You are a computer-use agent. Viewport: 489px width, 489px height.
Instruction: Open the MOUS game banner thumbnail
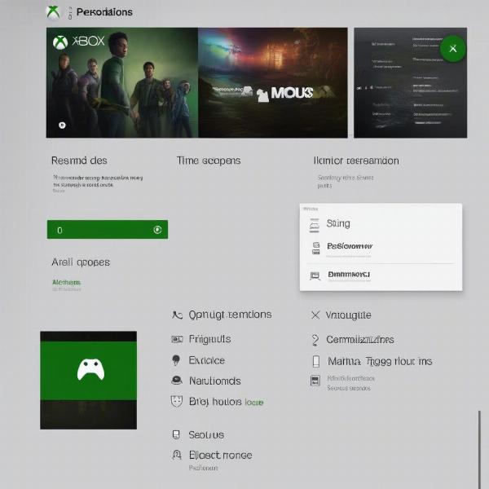tap(273, 82)
